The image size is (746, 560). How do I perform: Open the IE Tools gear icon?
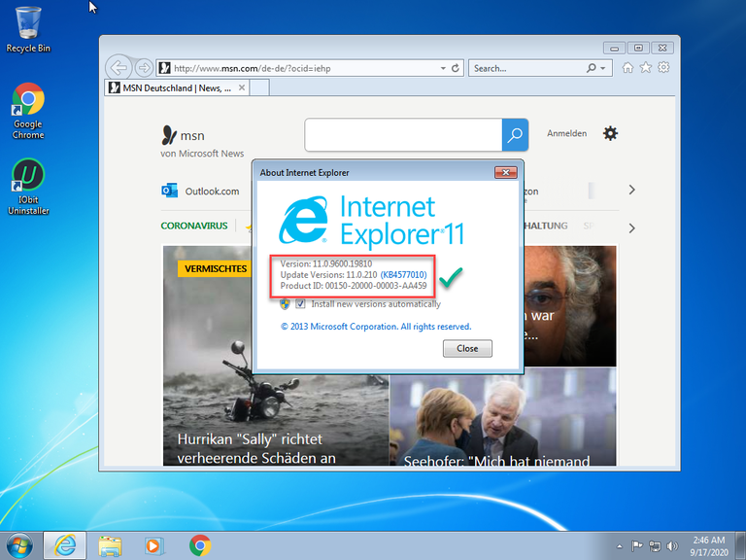(x=663, y=68)
